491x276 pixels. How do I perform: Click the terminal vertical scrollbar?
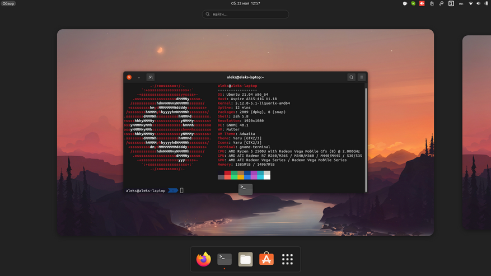point(366,140)
